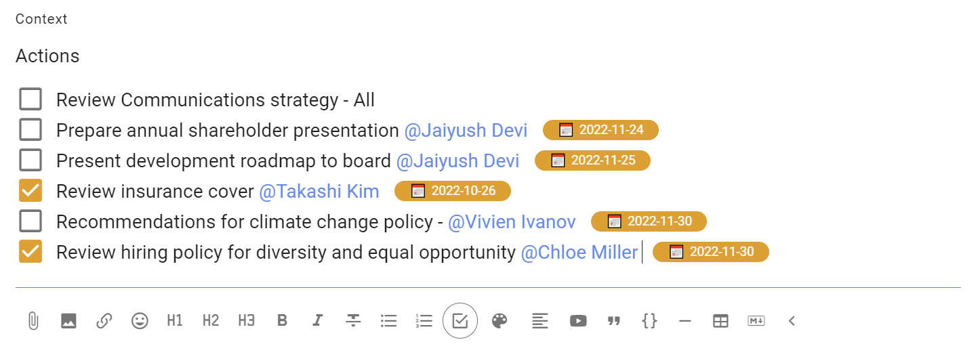The width and height of the screenshot is (978, 344).
Task: Apply Heading 1 style
Action: click(x=175, y=321)
